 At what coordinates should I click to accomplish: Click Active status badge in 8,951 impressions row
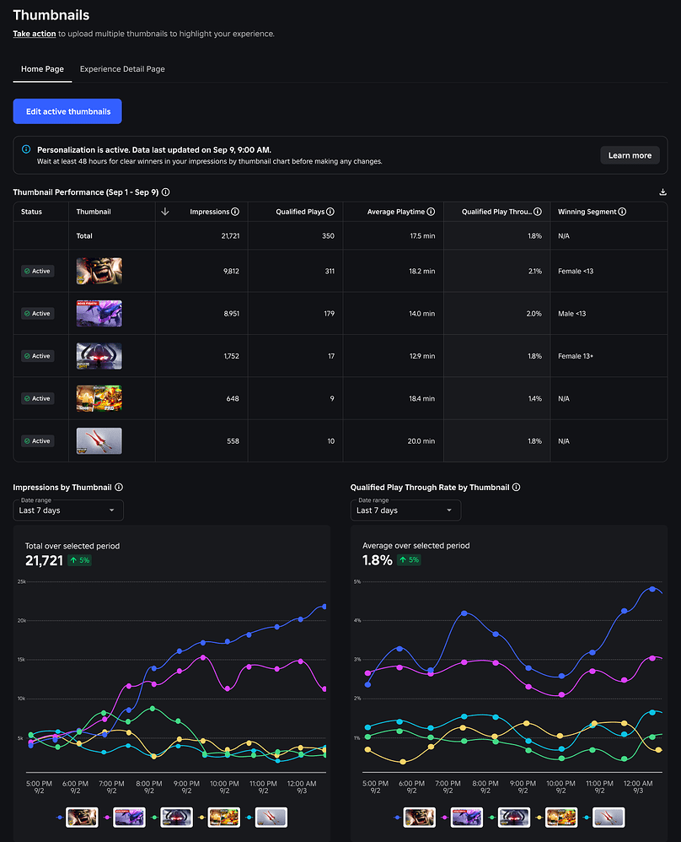[38, 314]
